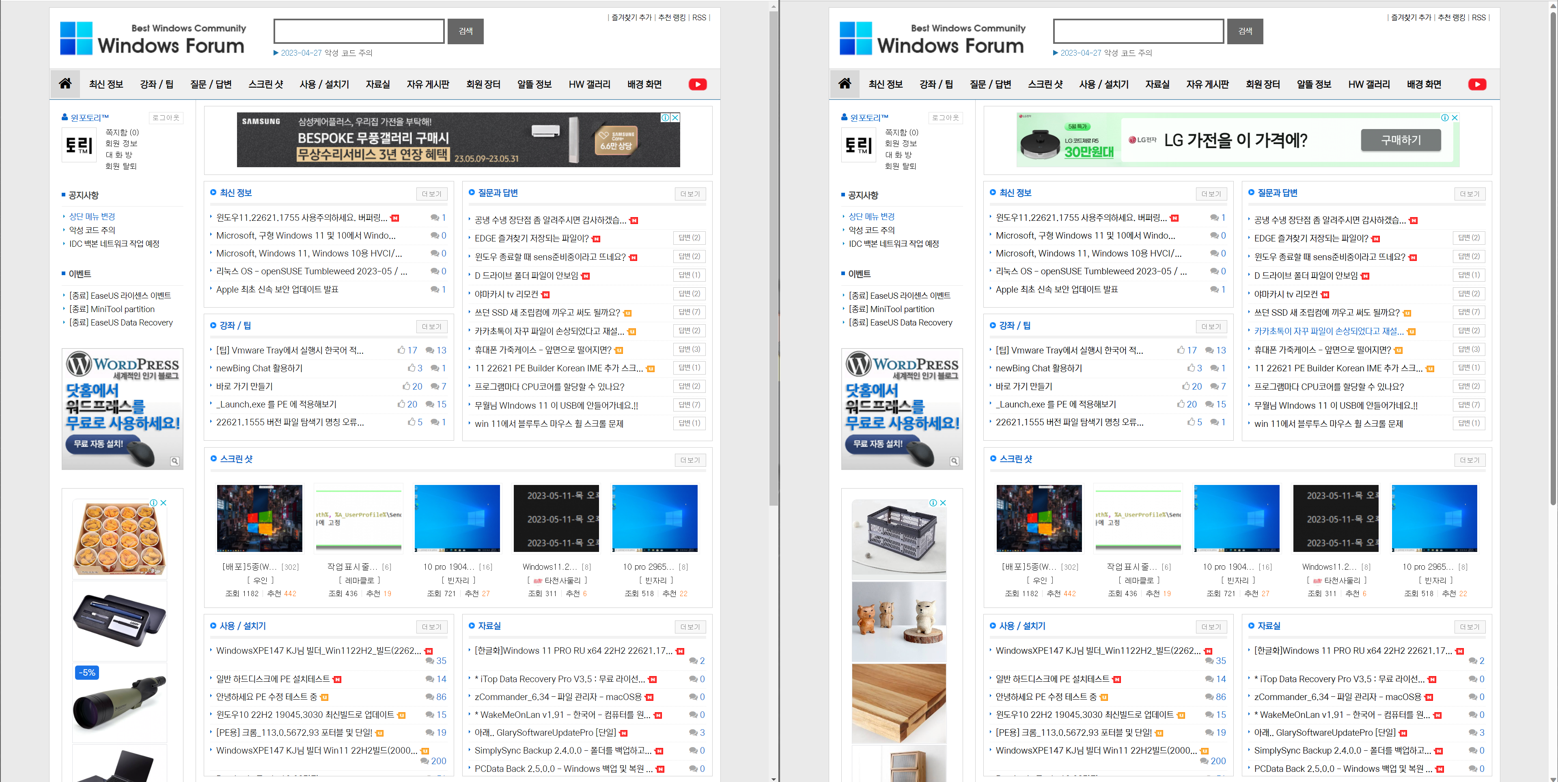Click like icon beside _Launch.exe post, right window
The height and width of the screenshot is (782, 1558).
pyautogui.click(x=1181, y=404)
